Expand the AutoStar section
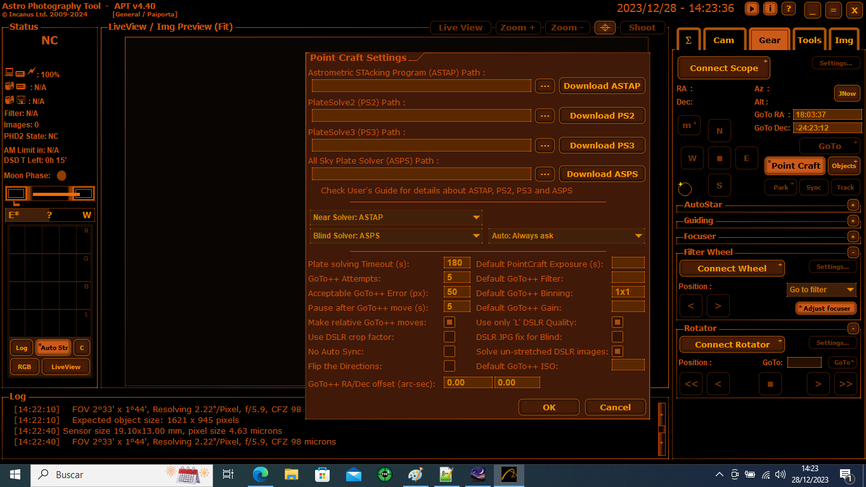The image size is (866, 487). tap(853, 205)
